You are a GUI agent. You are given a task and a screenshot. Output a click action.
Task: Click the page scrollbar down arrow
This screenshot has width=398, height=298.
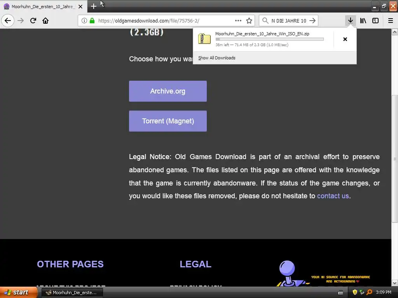(395, 283)
